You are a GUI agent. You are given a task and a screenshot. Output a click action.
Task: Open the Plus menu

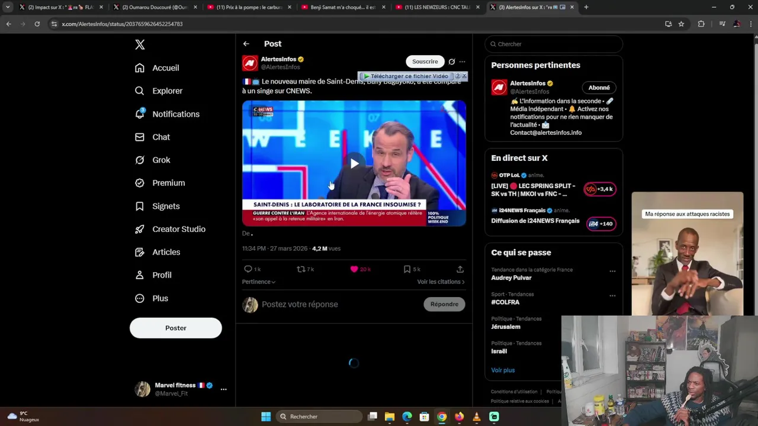pos(152,299)
